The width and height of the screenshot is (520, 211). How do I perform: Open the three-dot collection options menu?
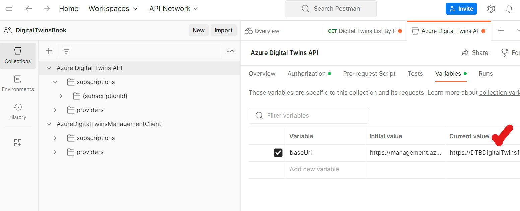[231, 51]
